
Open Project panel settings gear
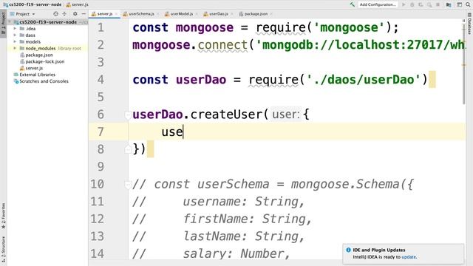[x=75, y=14]
